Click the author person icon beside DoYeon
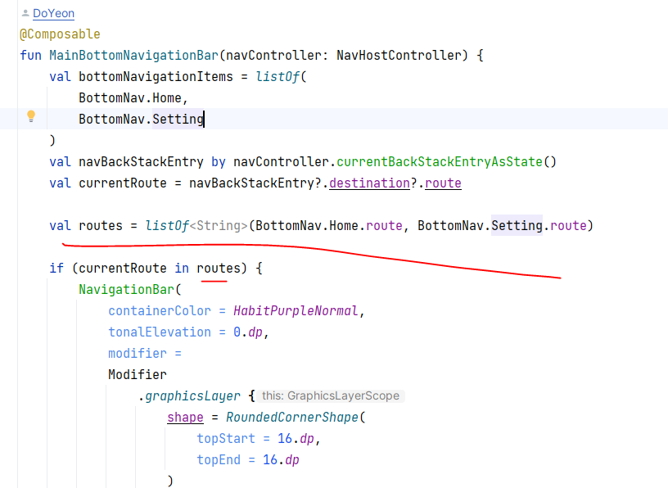The width and height of the screenshot is (668, 488). pyautogui.click(x=25, y=13)
